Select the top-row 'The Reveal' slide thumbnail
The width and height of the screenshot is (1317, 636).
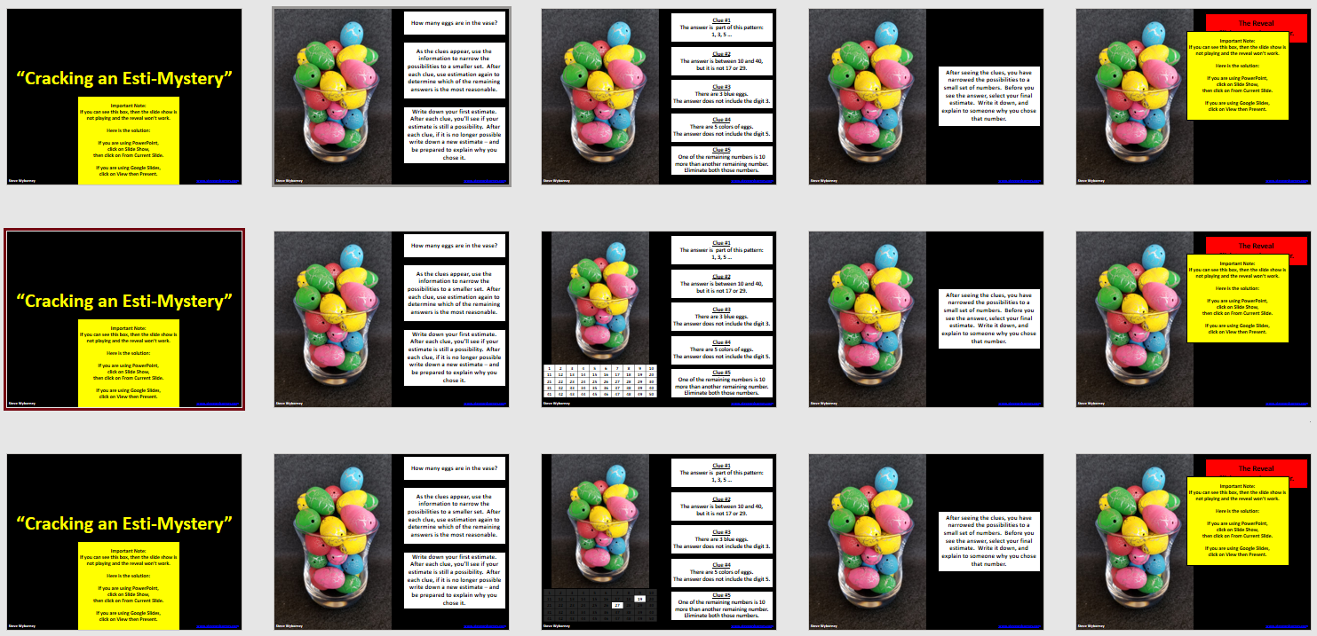tap(1193, 97)
